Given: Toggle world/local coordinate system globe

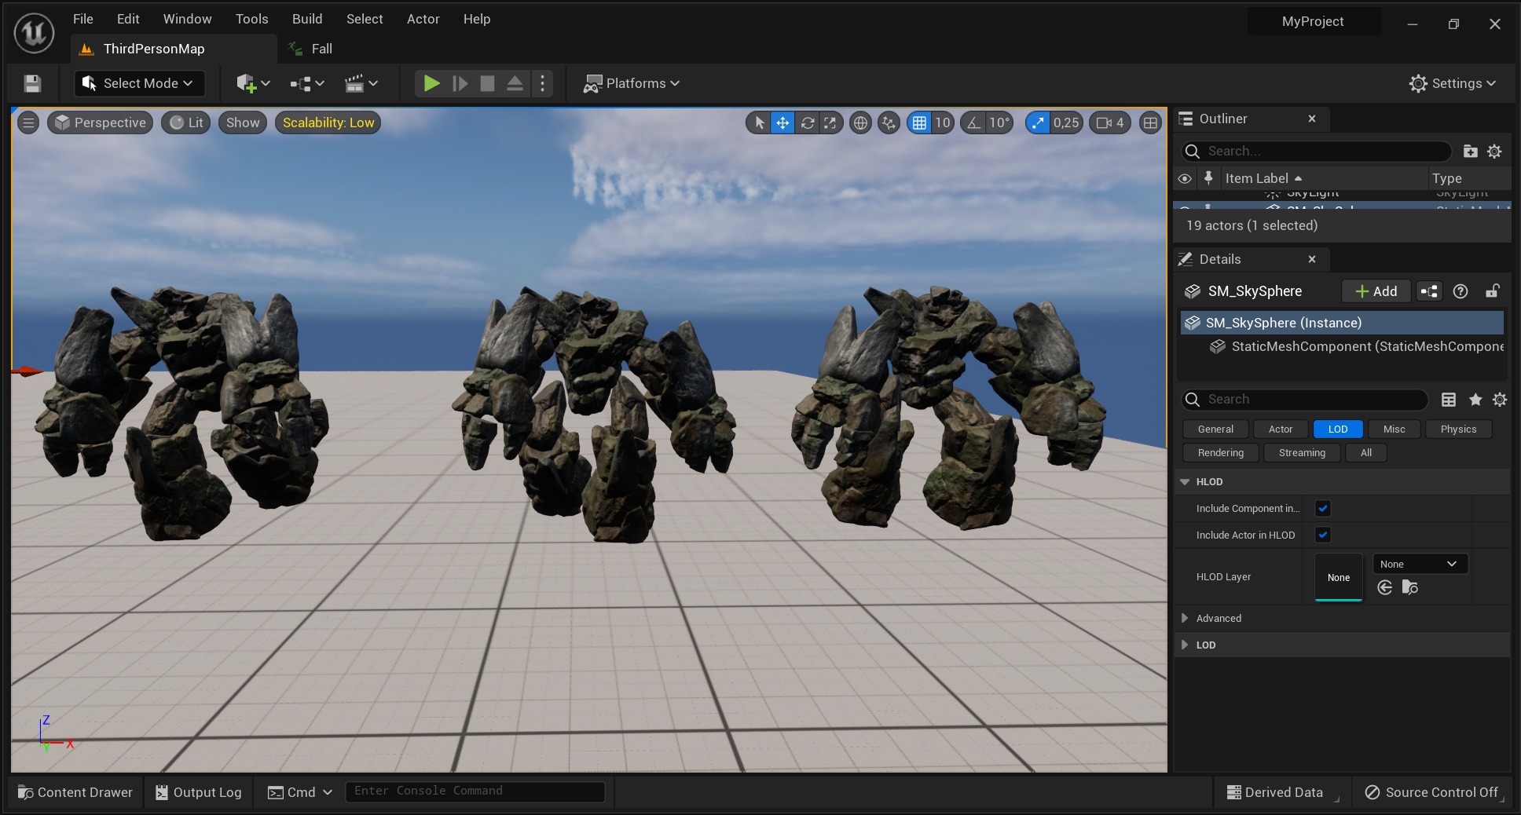Looking at the screenshot, I should coord(861,122).
